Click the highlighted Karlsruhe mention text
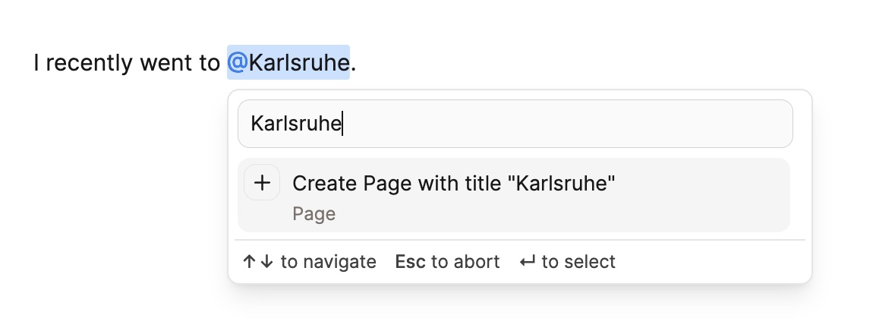 299,63
